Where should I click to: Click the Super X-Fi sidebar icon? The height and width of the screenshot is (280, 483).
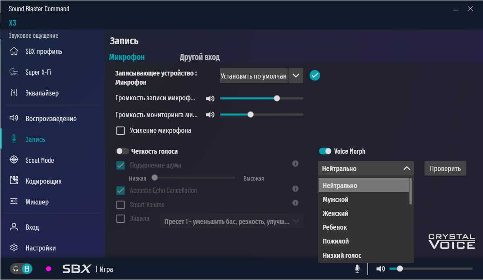[14, 72]
